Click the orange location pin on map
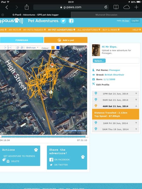This screenshot has width=142, height=189. (52, 65)
